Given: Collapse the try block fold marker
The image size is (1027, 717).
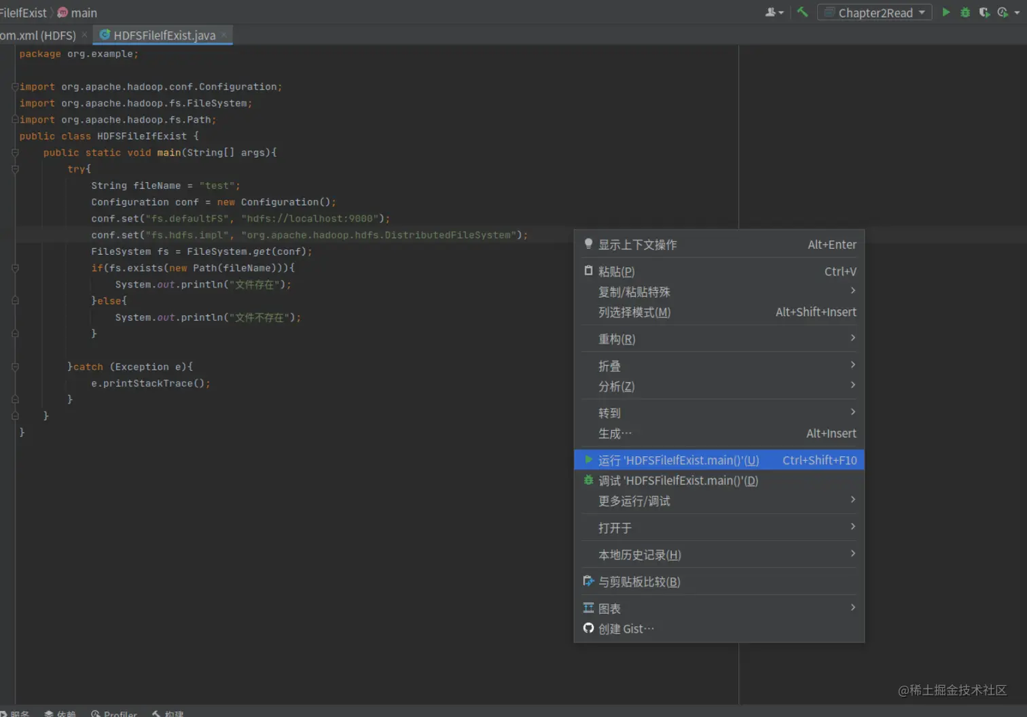Looking at the screenshot, I should click(x=15, y=169).
